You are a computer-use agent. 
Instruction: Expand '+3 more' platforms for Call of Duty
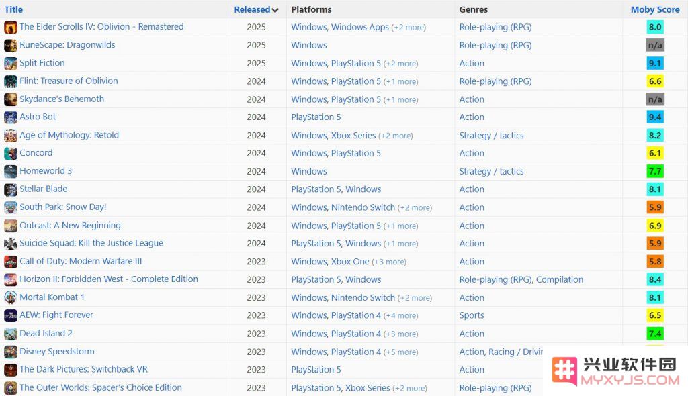pyautogui.click(x=389, y=262)
